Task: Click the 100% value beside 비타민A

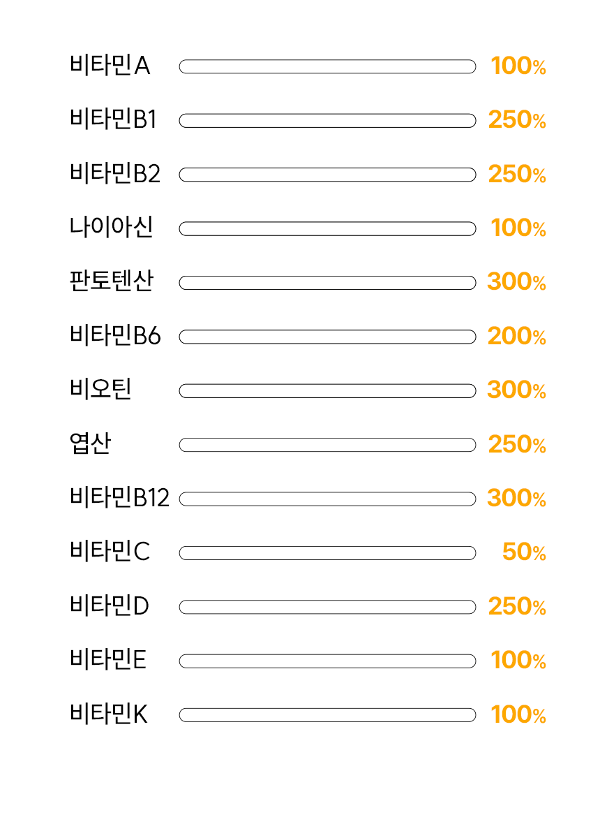Action: (518, 66)
